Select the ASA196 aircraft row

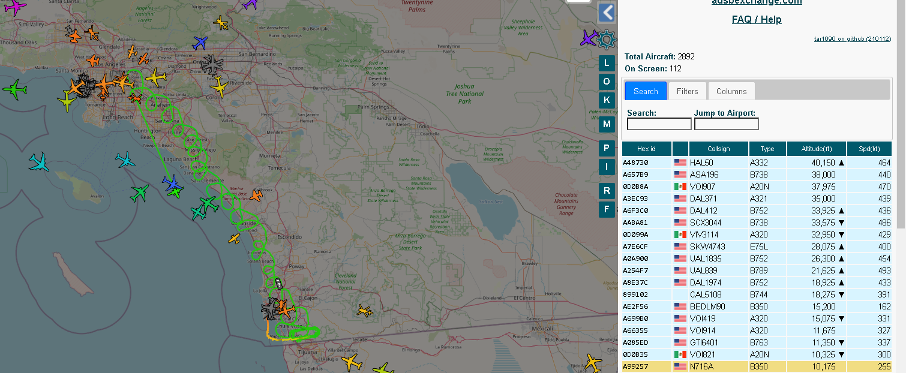[x=757, y=175]
